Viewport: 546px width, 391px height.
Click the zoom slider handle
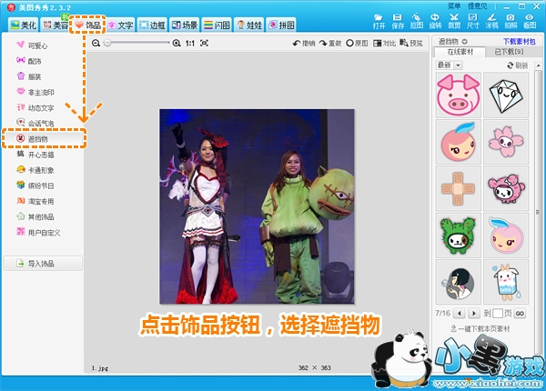(x=107, y=43)
